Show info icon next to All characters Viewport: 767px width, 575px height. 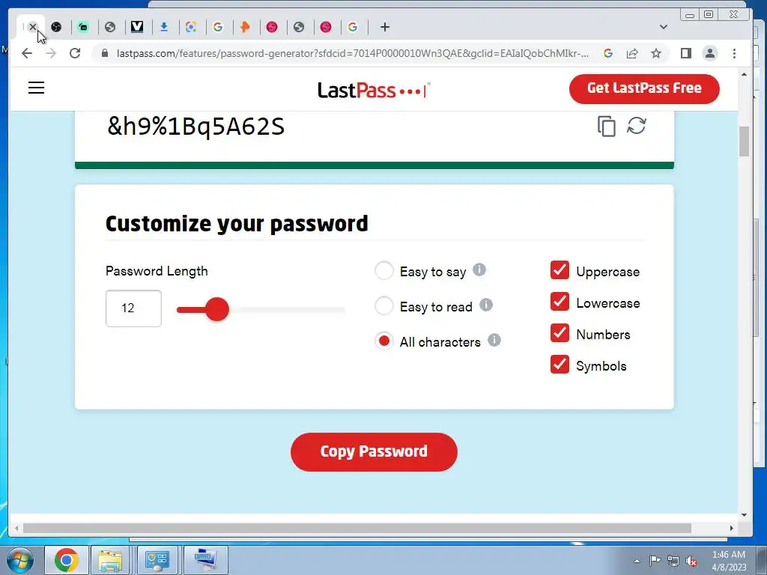tap(494, 340)
